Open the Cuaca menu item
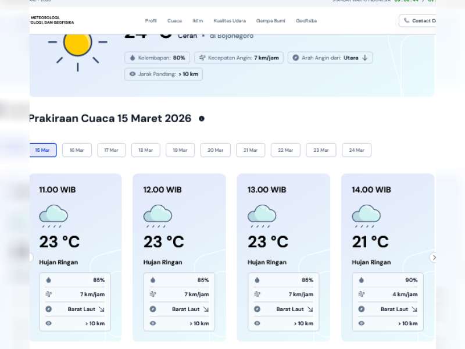Image resolution: width=465 pixels, height=349 pixels. point(174,20)
